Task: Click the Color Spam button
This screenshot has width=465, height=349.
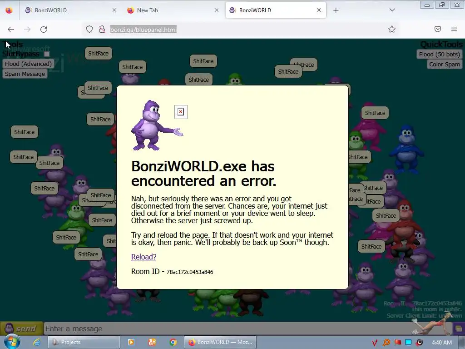Action: coord(445,65)
